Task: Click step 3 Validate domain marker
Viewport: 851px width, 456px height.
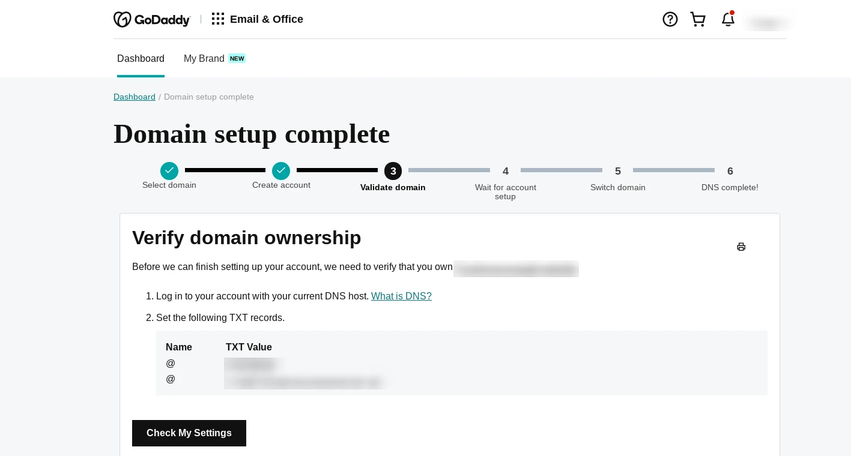Action: coord(393,171)
